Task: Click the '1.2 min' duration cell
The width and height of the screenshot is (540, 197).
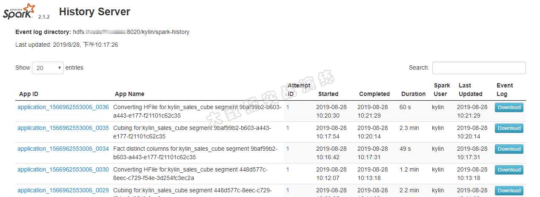Action: click(409, 169)
